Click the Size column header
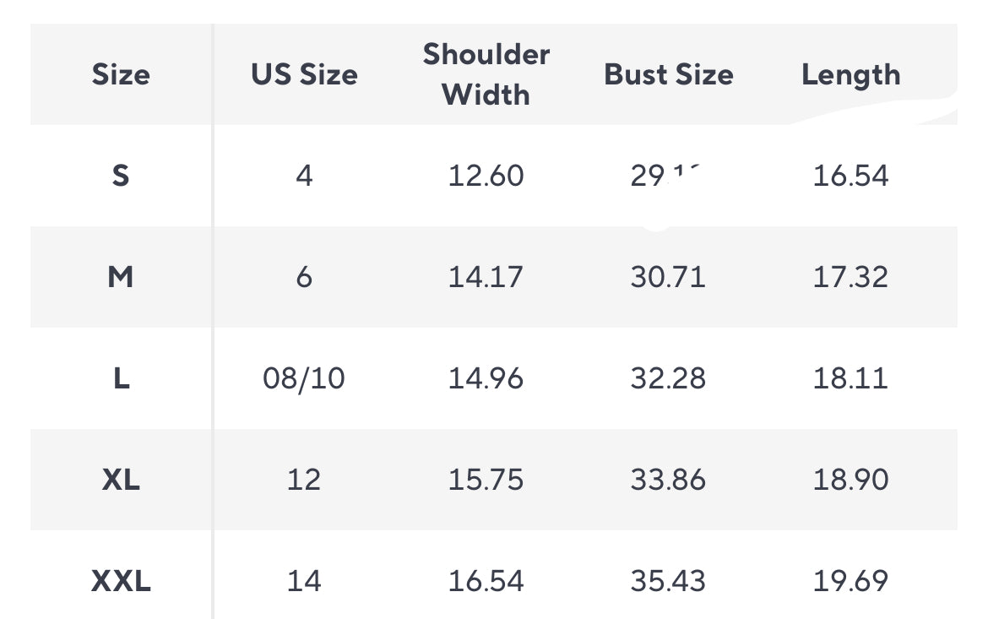This screenshot has width=988, height=619. pos(121,74)
